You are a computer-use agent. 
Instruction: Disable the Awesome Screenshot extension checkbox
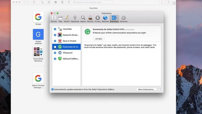(x=55, y=35)
